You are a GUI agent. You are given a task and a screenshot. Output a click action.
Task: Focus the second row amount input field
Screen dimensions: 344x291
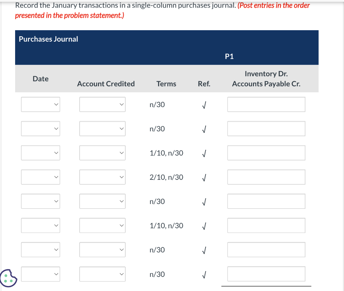click(x=266, y=129)
